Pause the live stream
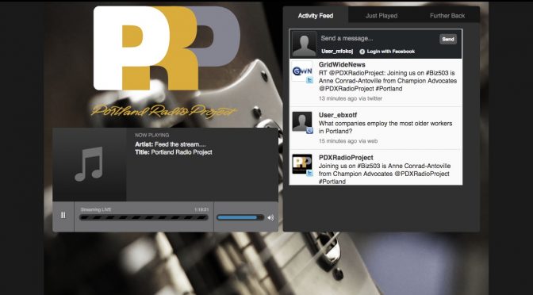The image size is (533, 295). coord(63,216)
